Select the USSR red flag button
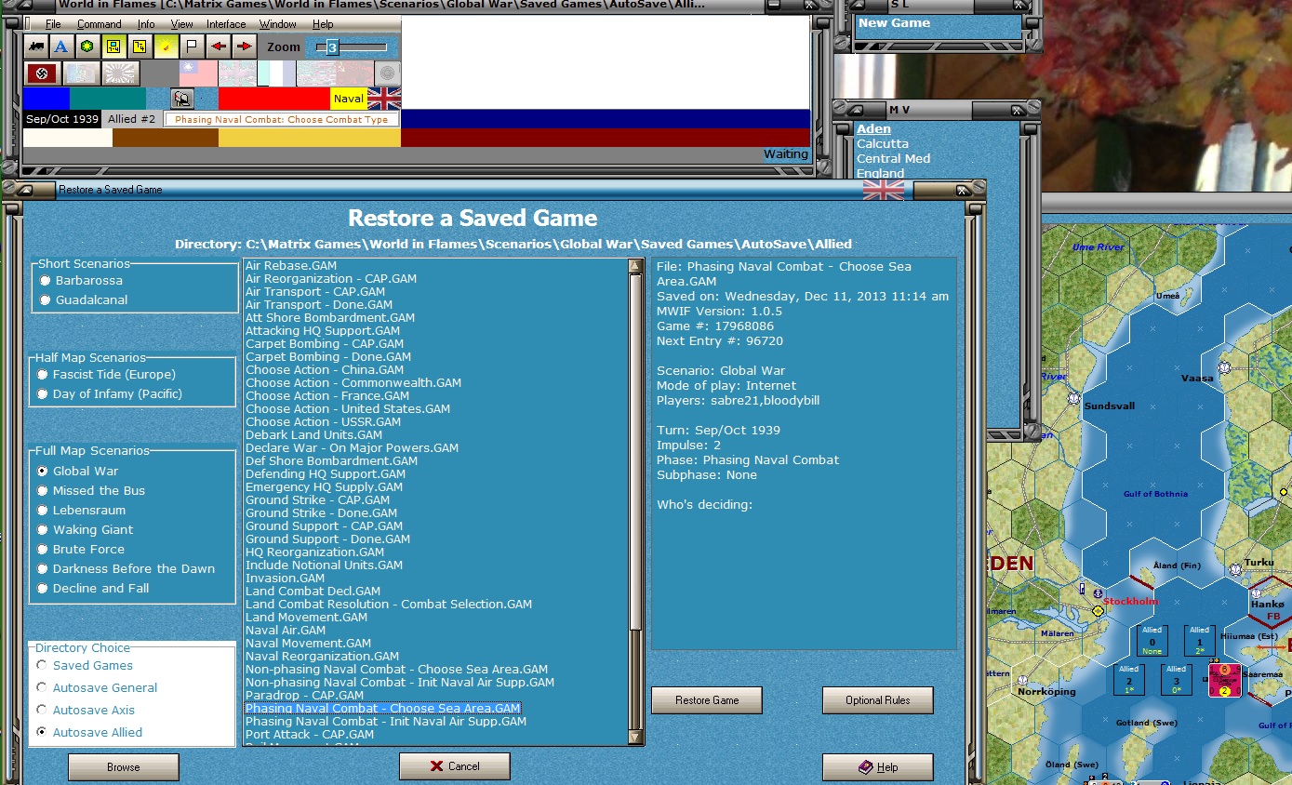Viewport: 1292px width, 785px height. pos(354,73)
